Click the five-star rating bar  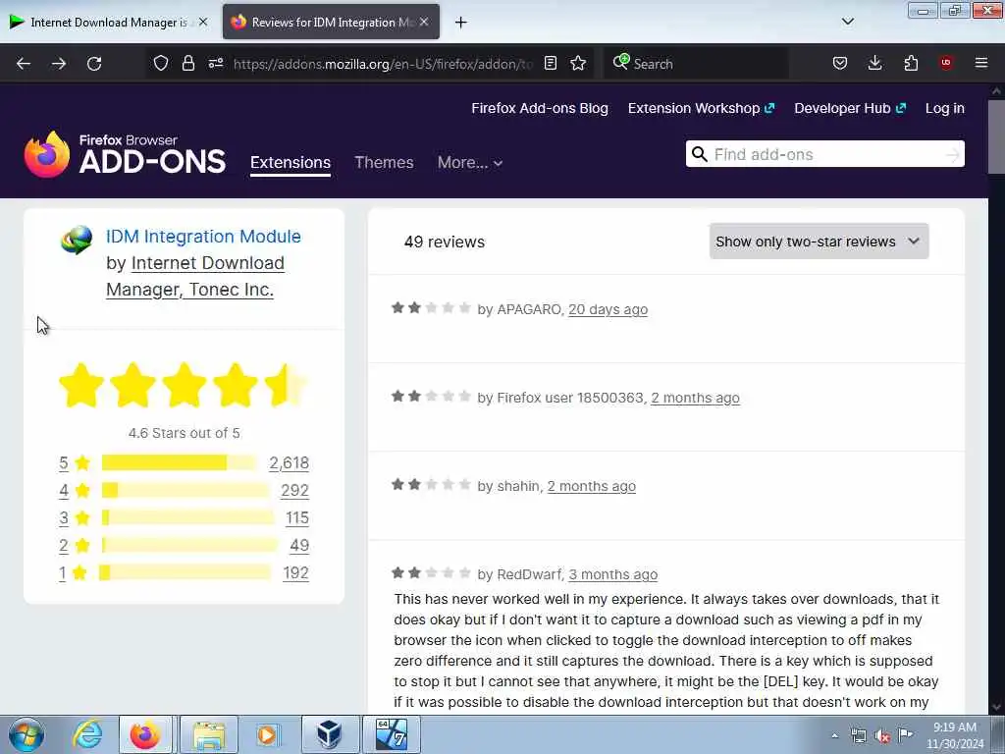click(180, 463)
